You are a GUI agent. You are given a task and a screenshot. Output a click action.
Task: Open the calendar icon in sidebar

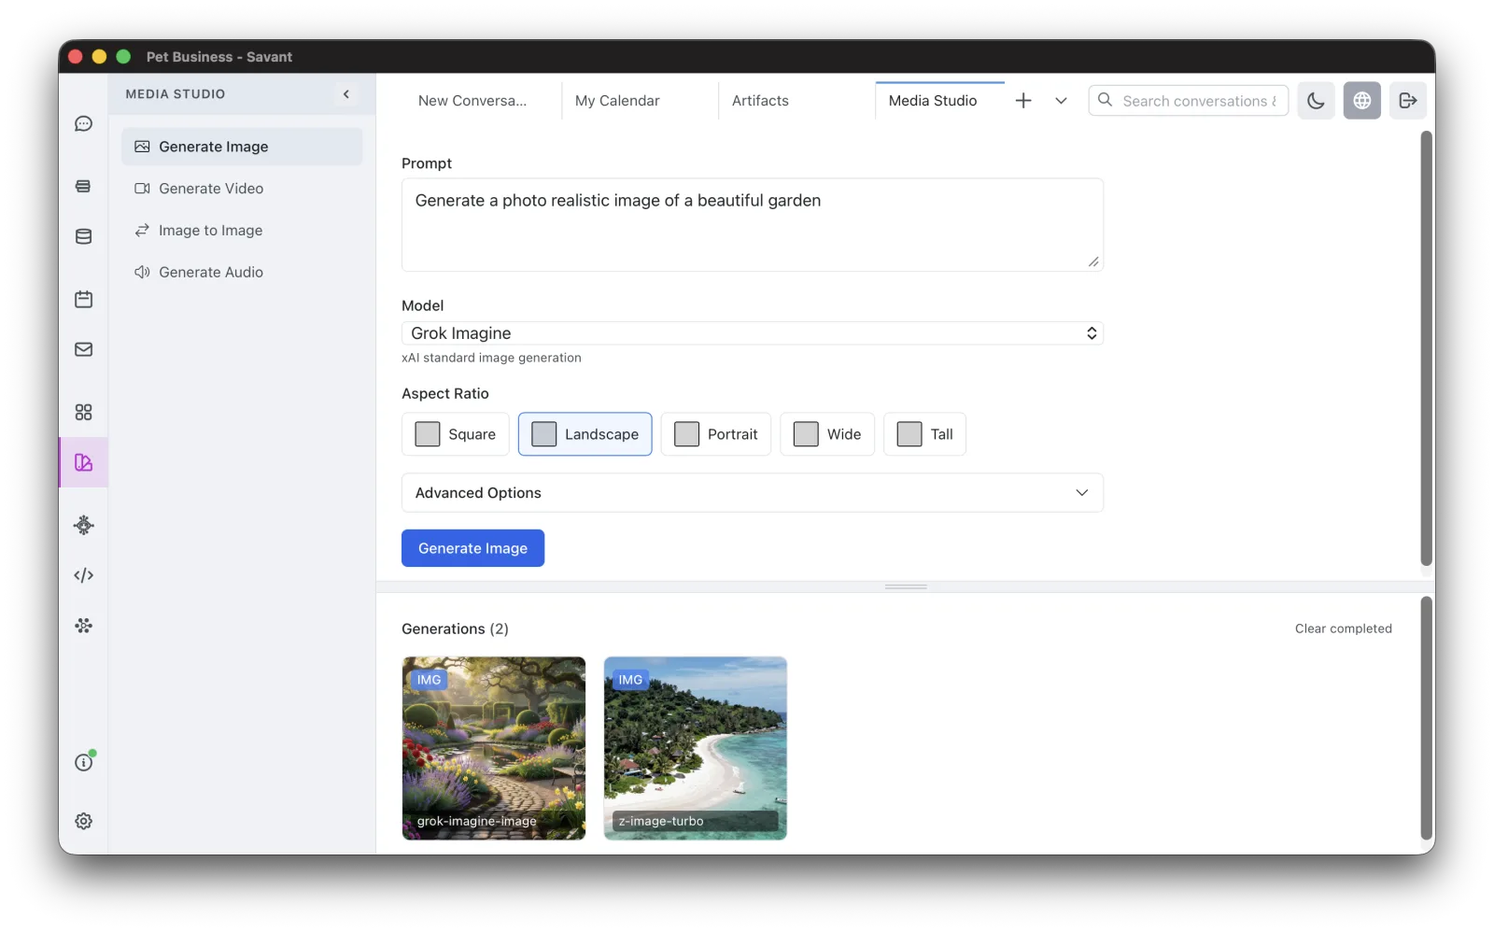(83, 299)
